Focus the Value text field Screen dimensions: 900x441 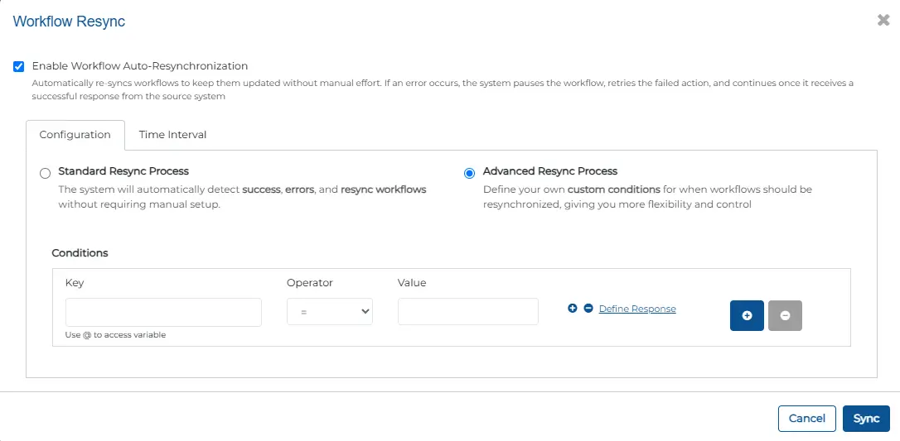(467, 312)
